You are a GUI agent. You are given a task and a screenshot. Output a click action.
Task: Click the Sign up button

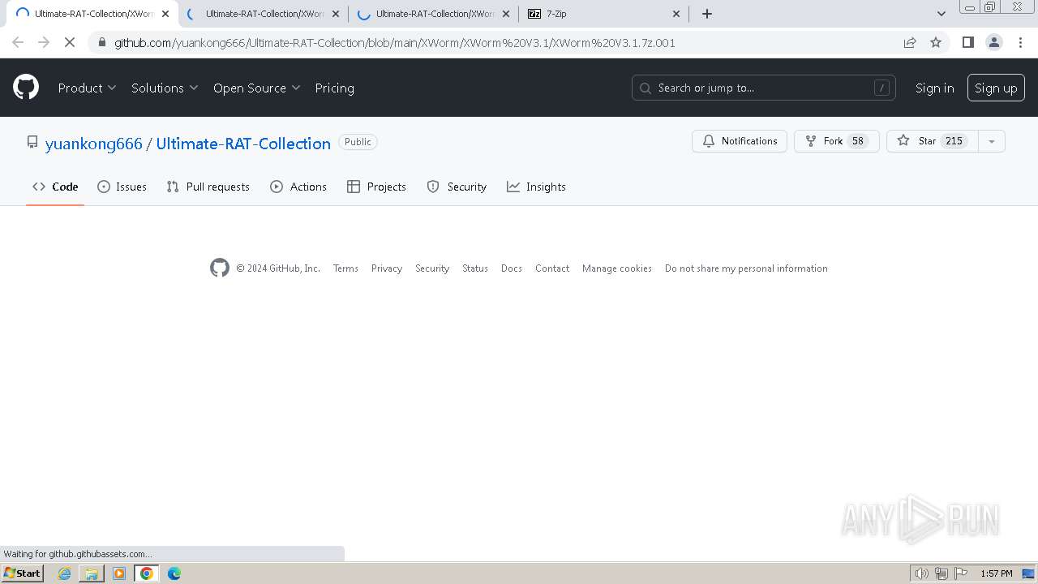(x=996, y=88)
